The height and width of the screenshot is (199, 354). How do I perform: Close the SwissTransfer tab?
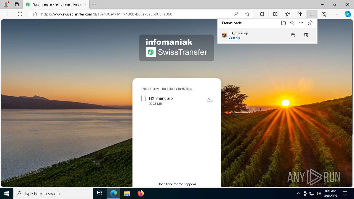coord(85,4)
